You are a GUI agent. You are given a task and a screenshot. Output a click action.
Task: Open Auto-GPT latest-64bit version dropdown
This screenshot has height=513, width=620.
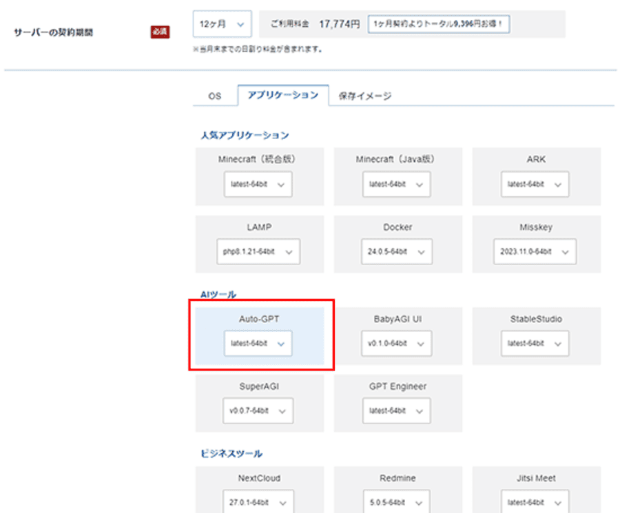258,344
